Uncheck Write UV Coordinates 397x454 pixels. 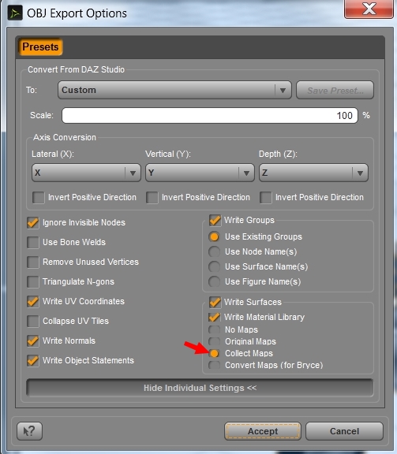pos(33,301)
